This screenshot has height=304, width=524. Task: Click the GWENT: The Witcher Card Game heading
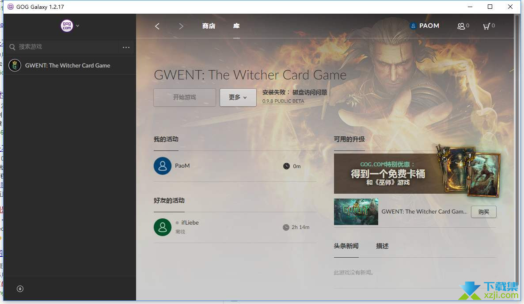pyautogui.click(x=250, y=75)
